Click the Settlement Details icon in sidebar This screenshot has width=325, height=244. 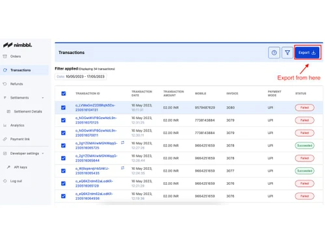point(8,111)
